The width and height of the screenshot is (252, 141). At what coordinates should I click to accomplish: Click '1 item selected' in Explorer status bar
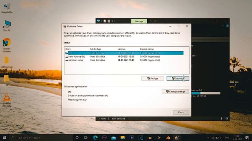click(x=117, y=119)
